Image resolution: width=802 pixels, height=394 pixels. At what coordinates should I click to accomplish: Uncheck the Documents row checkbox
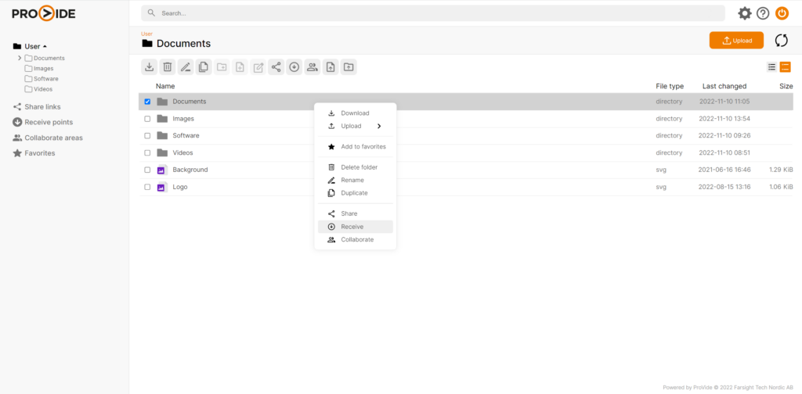click(x=147, y=102)
